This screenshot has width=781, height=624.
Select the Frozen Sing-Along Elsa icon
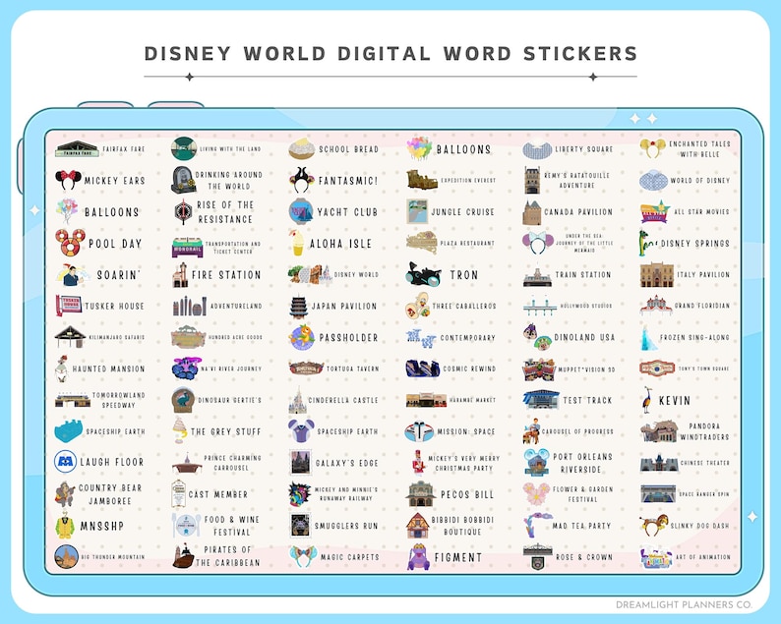coord(649,337)
